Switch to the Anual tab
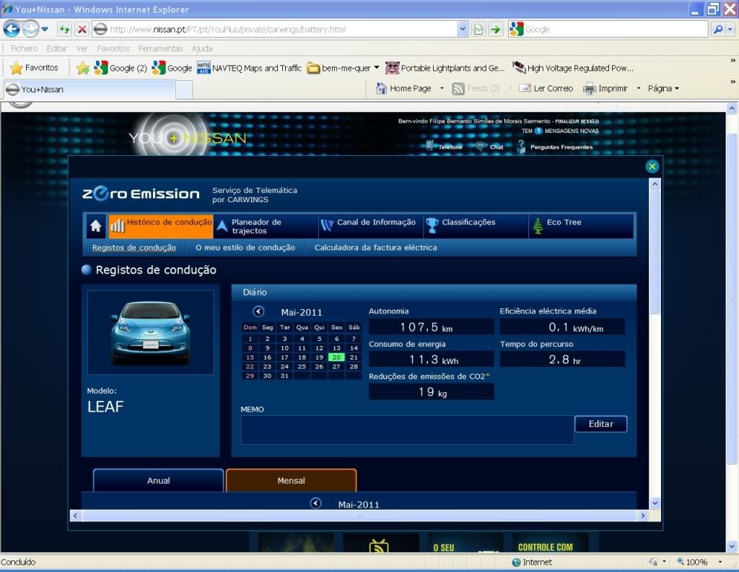The height and width of the screenshot is (572, 739). (158, 480)
